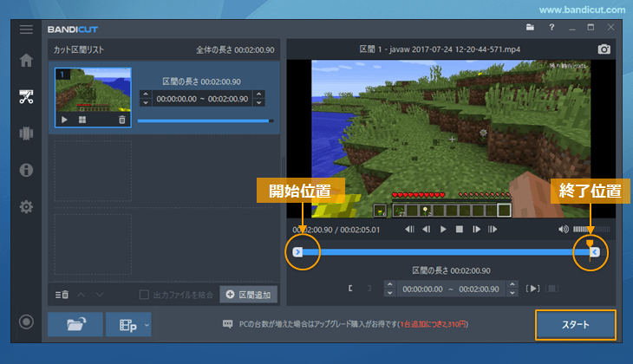Open the hamburger menu at top left
The width and height of the screenshot is (633, 364).
[x=26, y=29]
